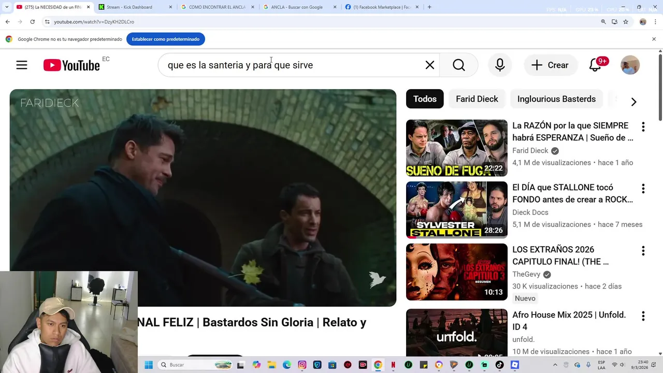Screen dimensions: 663x373
Task: Open Instagram from the taskbar
Action: point(302,365)
